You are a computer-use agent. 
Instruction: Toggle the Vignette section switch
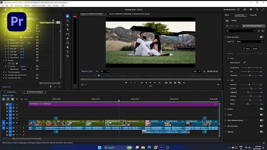[261, 132]
